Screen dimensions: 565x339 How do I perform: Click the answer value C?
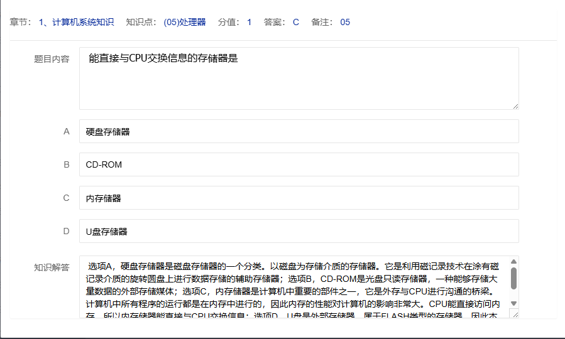tap(296, 22)
